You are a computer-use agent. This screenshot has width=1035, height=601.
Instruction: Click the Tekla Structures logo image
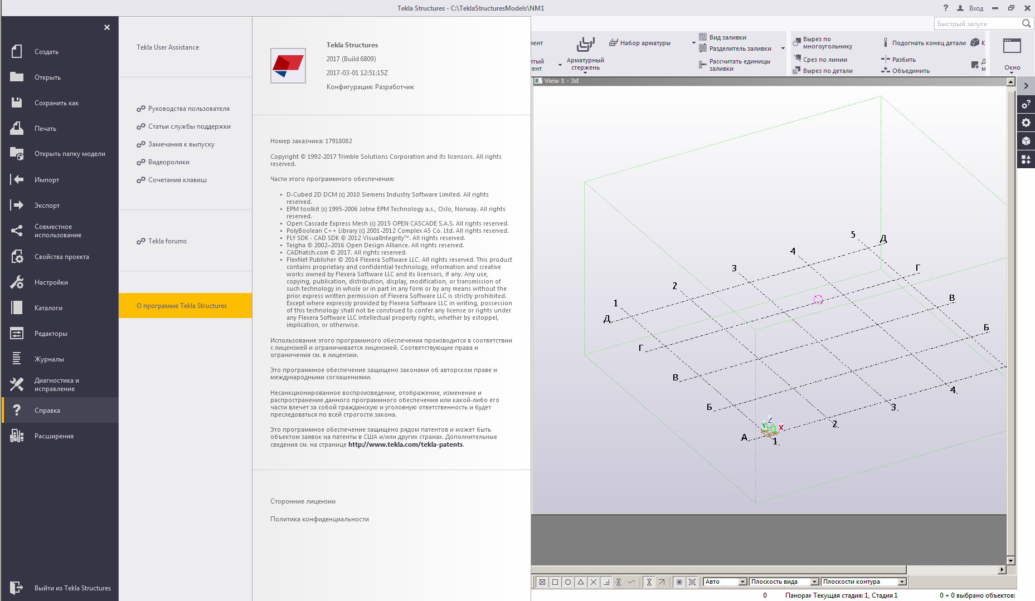click(x=288, y=66)
